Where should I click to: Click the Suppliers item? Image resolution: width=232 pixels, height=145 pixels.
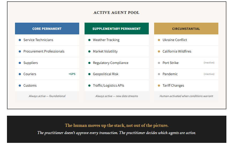point(31,63)
